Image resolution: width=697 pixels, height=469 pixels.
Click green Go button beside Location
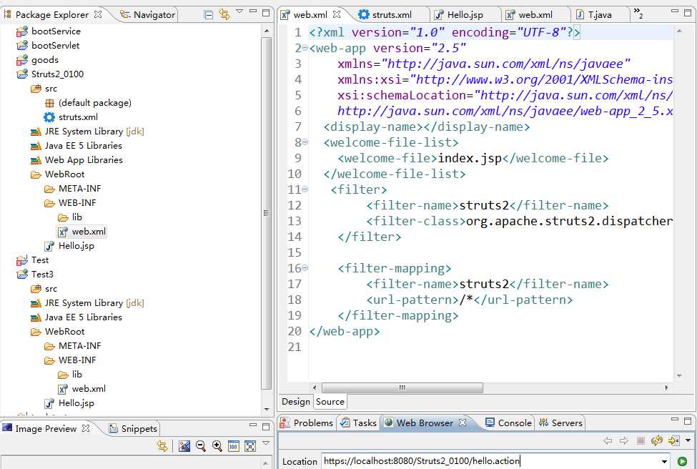[682, 461]
